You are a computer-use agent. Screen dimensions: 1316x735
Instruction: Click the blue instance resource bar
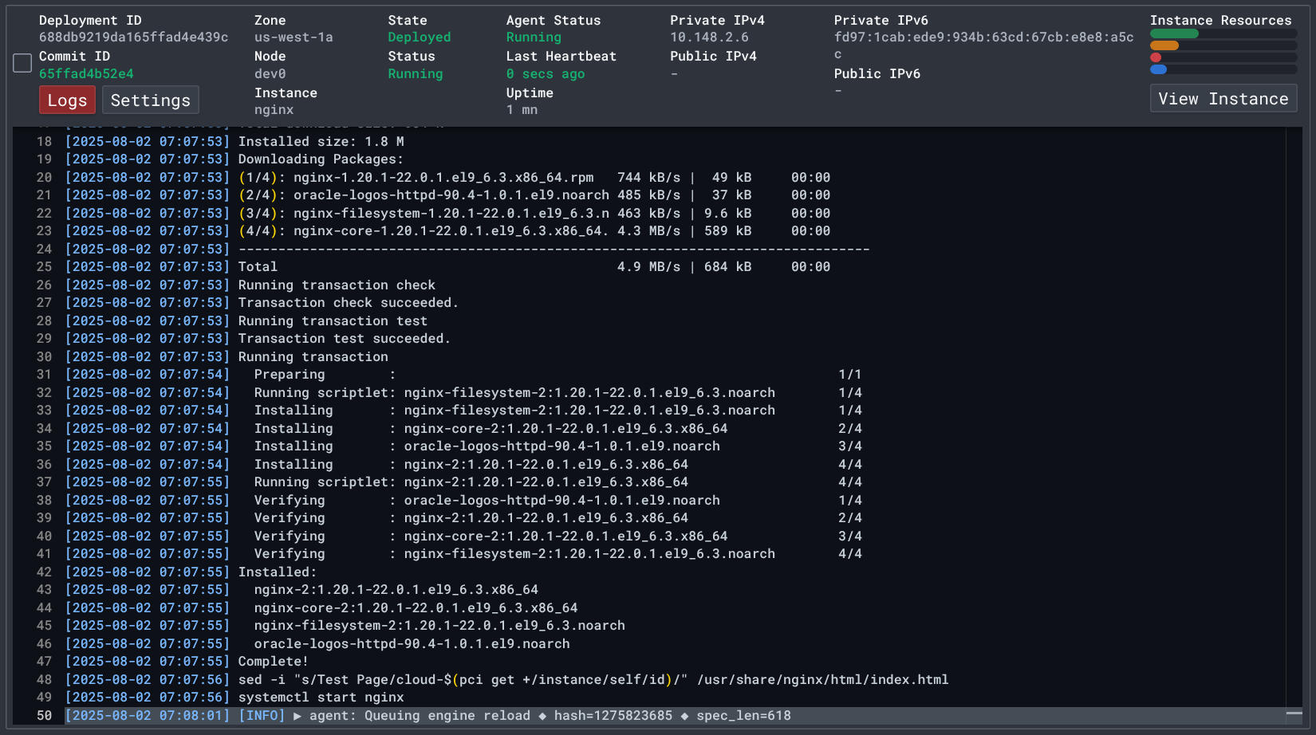1158,69
